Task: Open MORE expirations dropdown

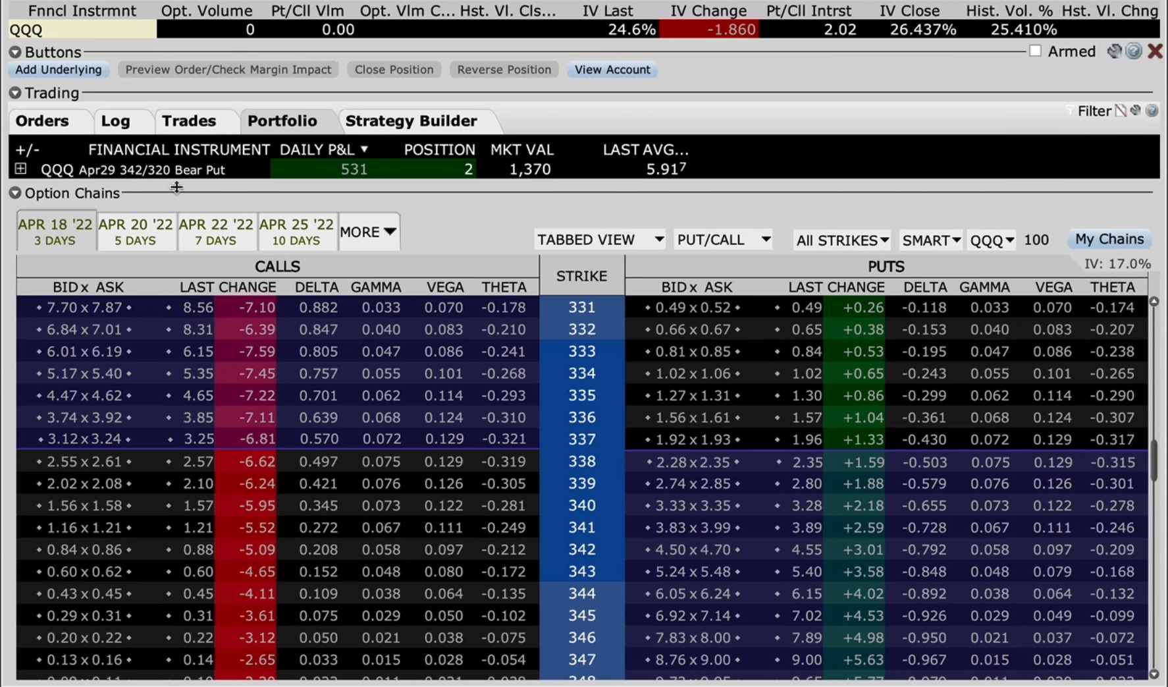Action: click(x=369, y=232)
